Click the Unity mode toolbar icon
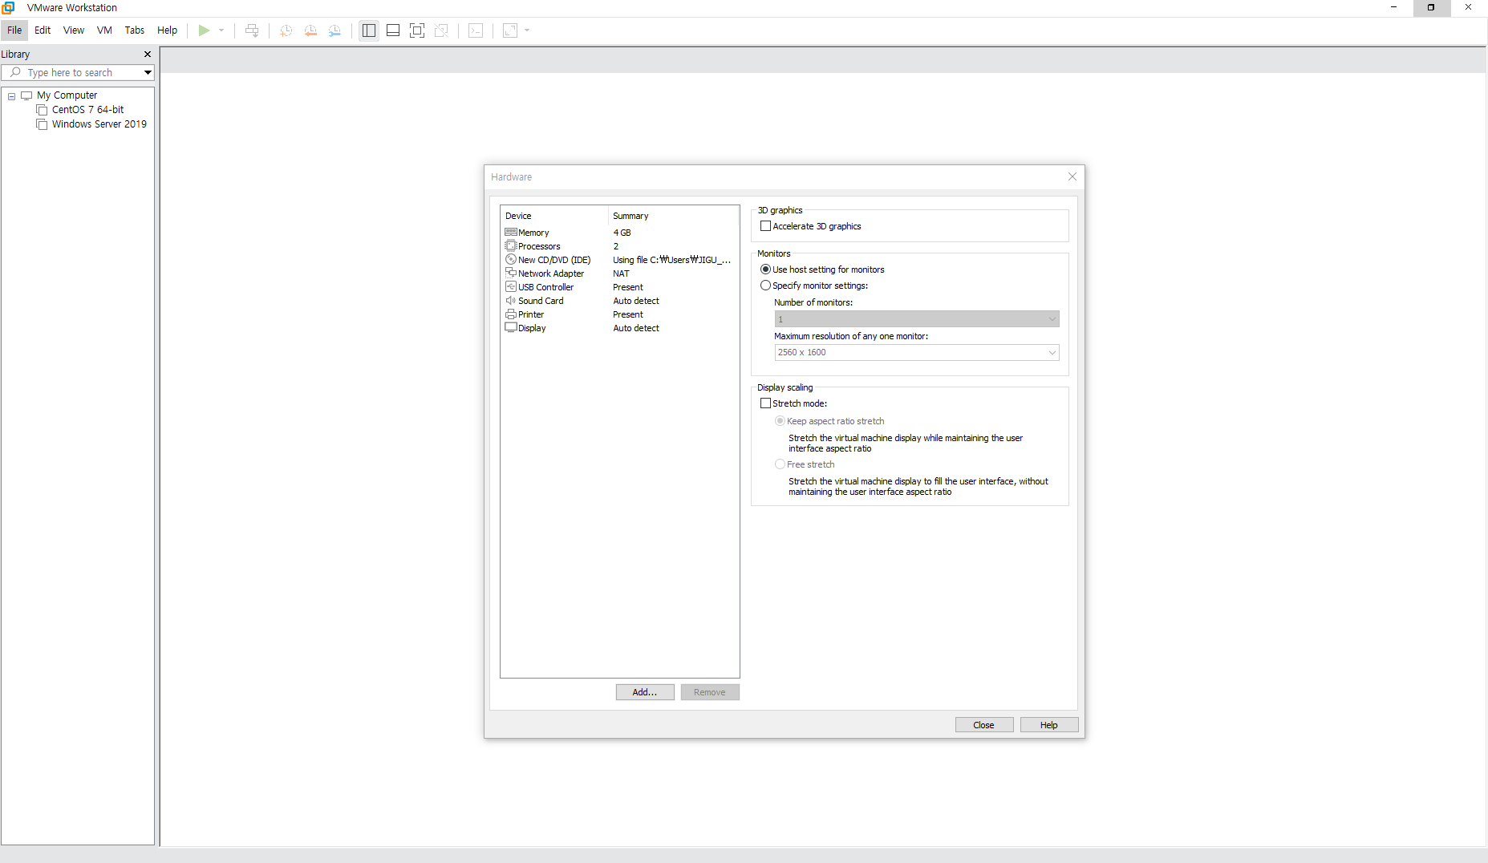The image size is (1488, 863). point(441,30)
